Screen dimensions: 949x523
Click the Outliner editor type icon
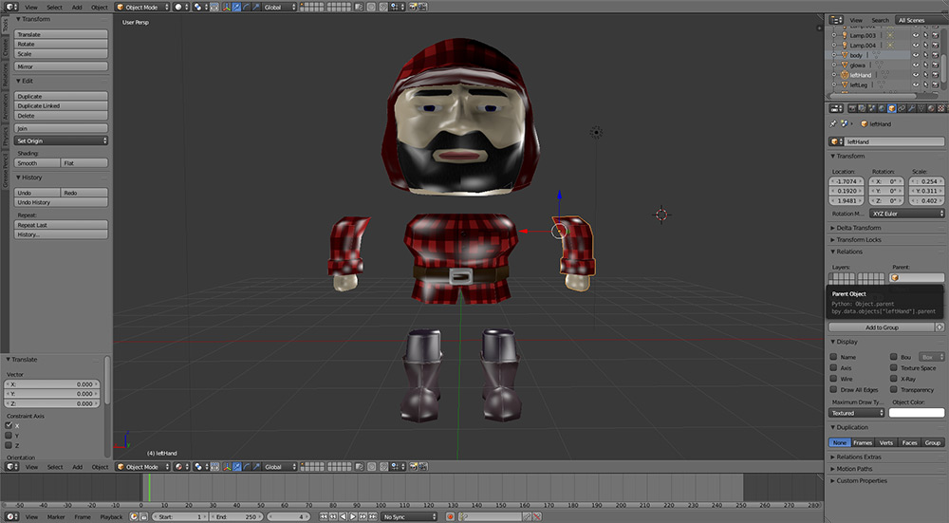pos(834,20)
